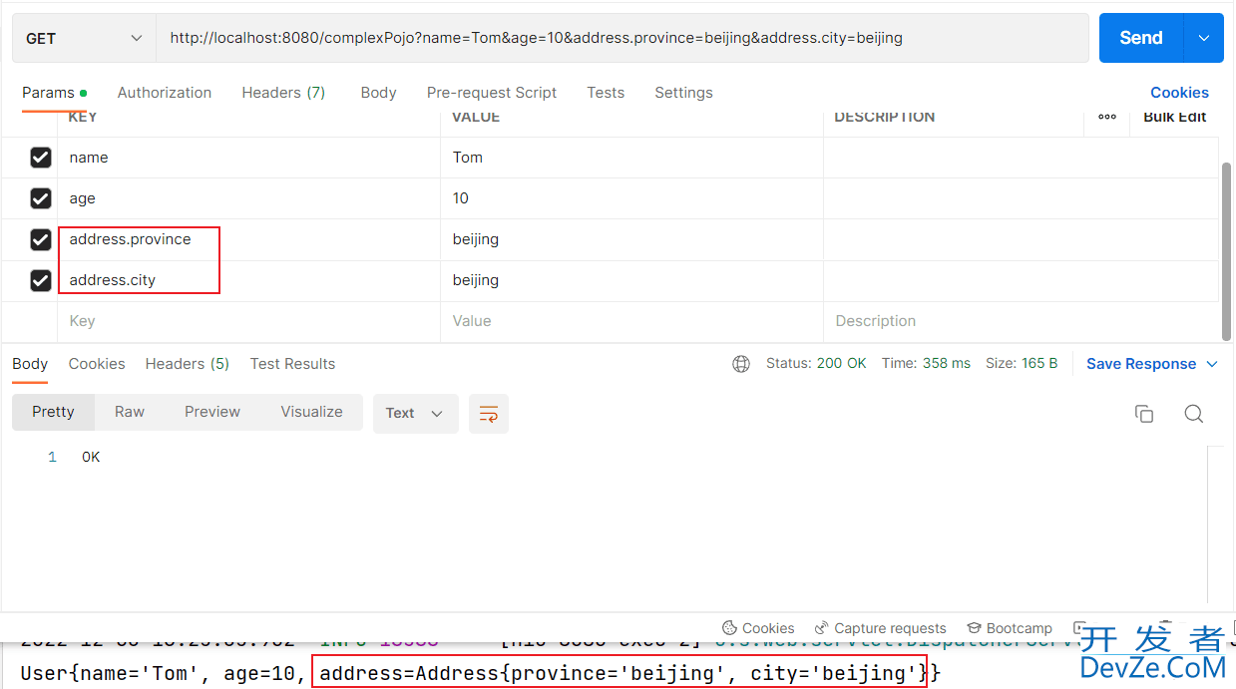
Task: Select the Visualize view
Action: tap(311, 412)
